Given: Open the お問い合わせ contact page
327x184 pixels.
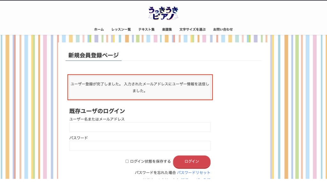Looking at the screenshot, I should pos(223,29).
